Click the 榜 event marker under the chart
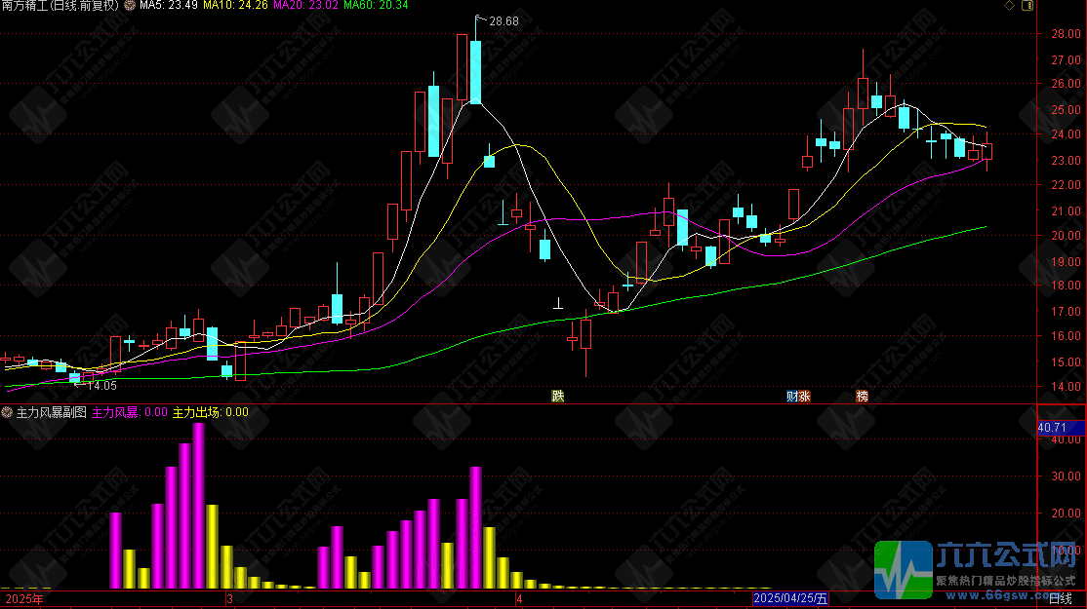 (862, 396)
